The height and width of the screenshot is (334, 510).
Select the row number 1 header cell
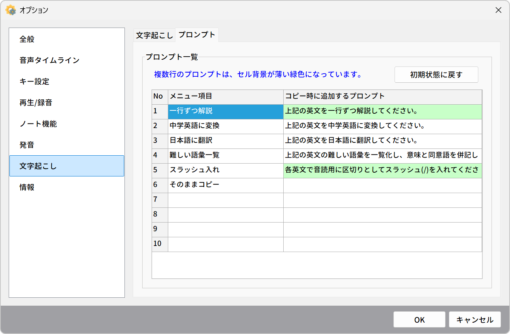point(160,111)
